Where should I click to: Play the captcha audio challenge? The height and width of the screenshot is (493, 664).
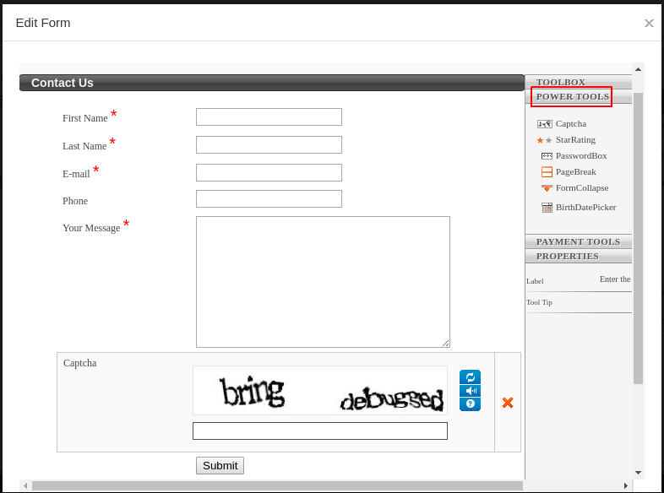pyautogui.click(x=470, y=391)
